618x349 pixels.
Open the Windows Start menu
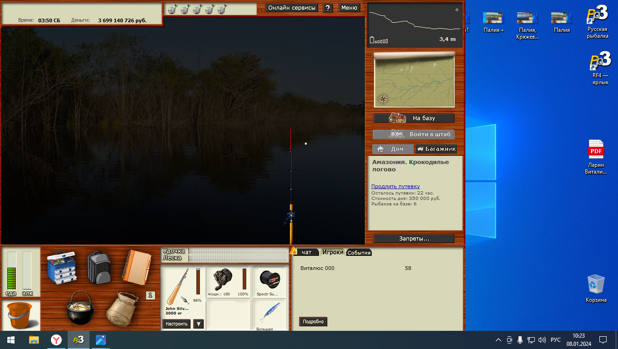(x=11, y=340)
